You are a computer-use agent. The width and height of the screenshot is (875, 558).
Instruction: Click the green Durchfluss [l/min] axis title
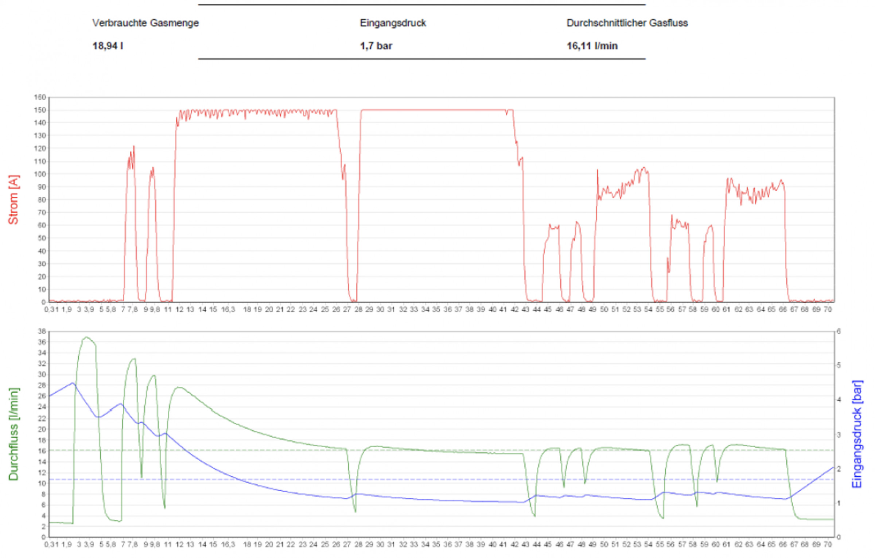13,434
